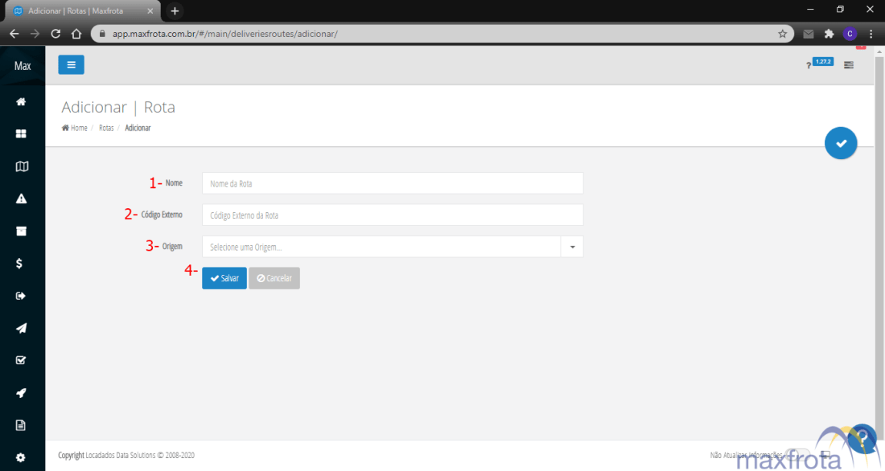Open the Home icon in the sidebar
This screenshot has width=885, height=471.
tap(22, 102)
